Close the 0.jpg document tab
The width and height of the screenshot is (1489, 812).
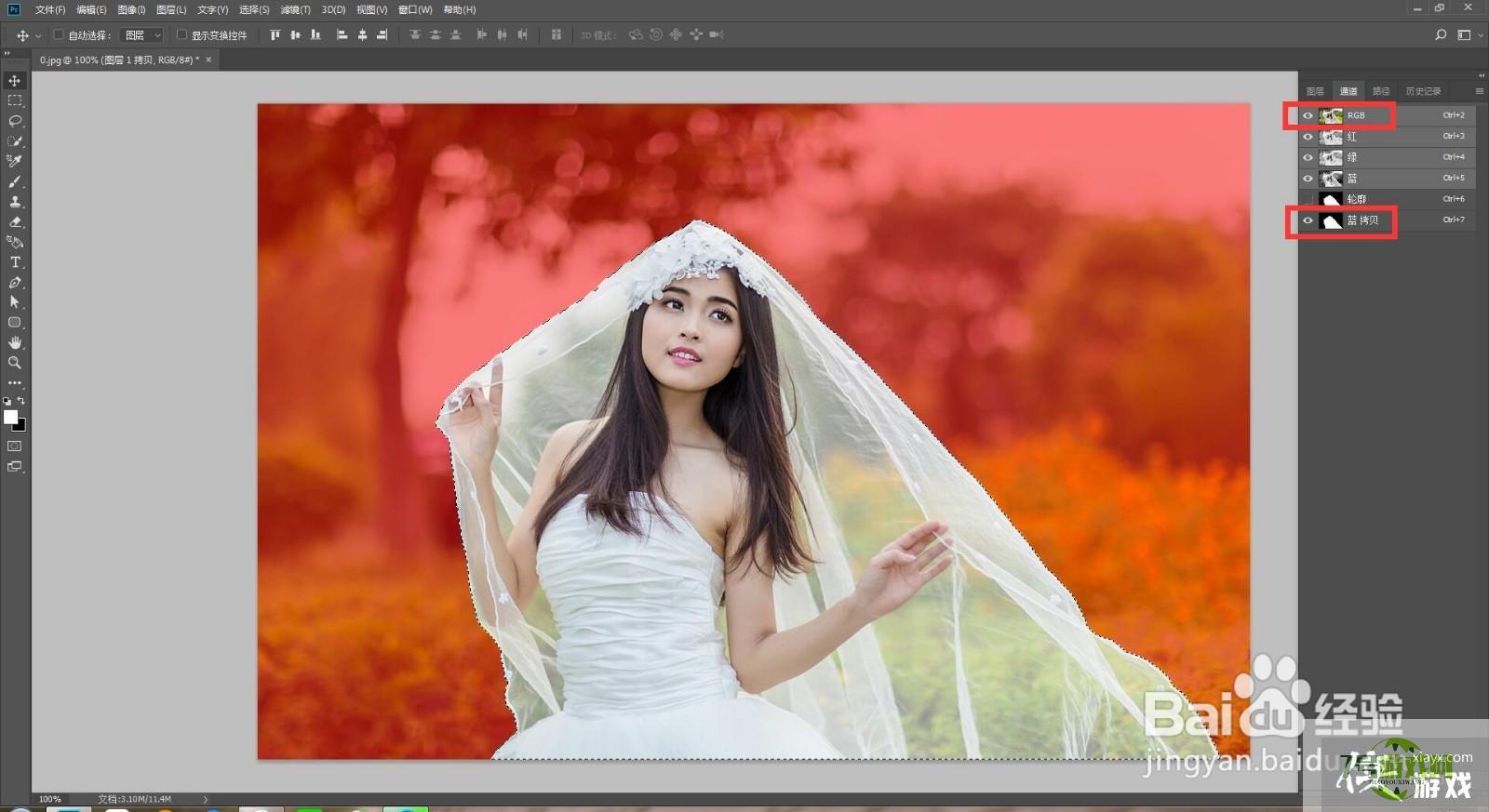[208, 60]
